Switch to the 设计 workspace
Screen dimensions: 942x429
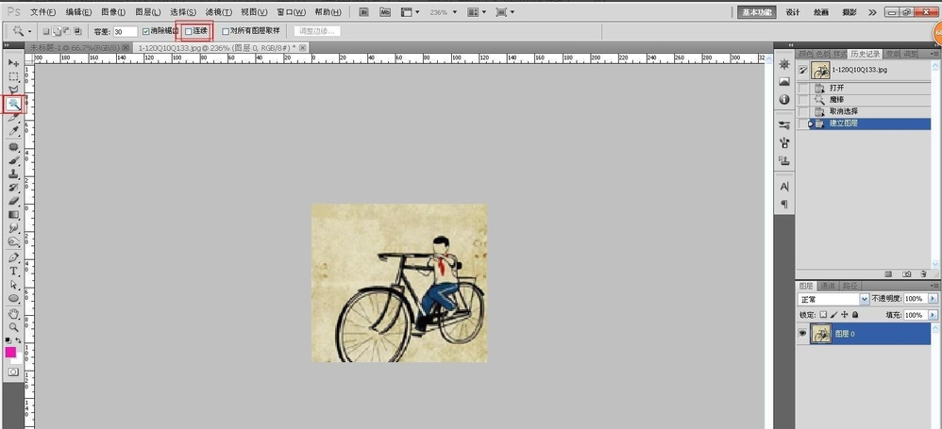click(x=793, y=12)
